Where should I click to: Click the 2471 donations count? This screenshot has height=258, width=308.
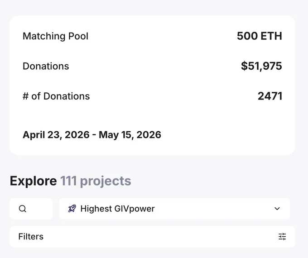click(x=270, y=96)
